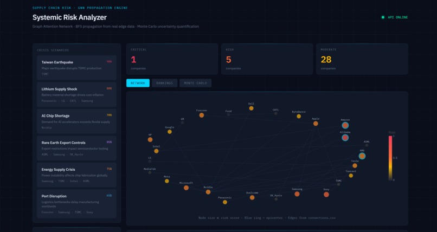Viewport: 437px width, 232px height.
Task: Pick the Energy Supply Crisis scenario
Action: click(76, 175)
